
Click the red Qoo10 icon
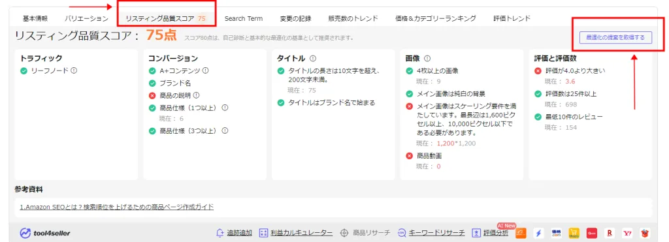592,233
